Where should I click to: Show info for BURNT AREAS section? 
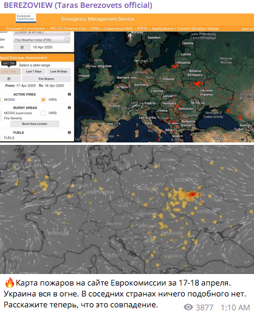69,108
